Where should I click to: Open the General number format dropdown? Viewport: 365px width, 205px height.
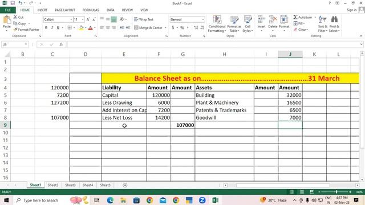click(x=203, y=19)
